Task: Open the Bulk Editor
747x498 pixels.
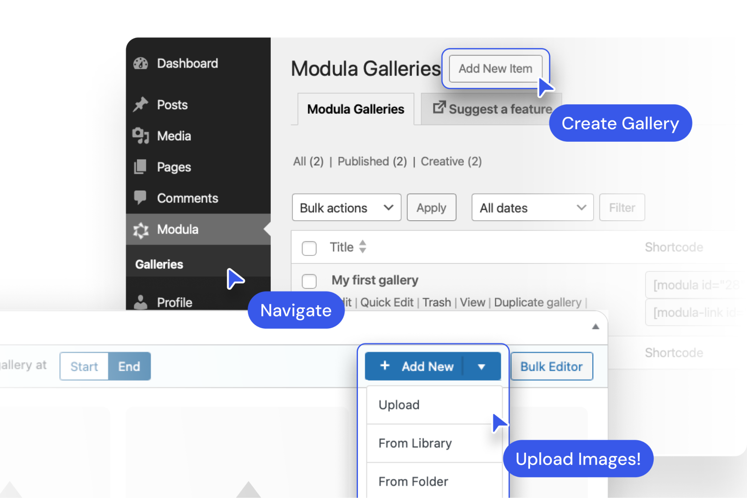Action: [551, 367]
